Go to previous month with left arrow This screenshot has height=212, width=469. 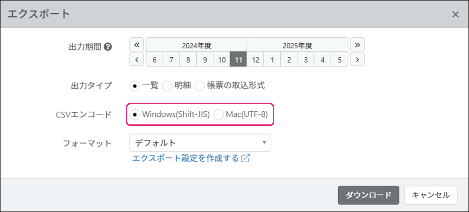tap(137, 59)
